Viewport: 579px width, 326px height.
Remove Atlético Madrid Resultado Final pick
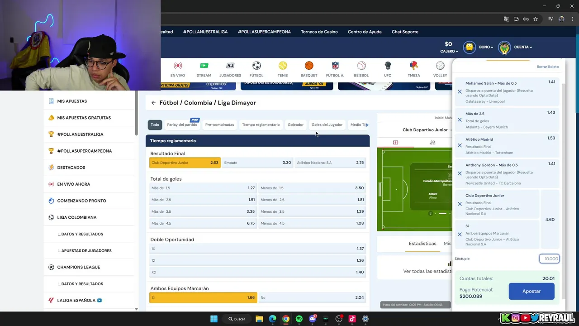(460, 146)
